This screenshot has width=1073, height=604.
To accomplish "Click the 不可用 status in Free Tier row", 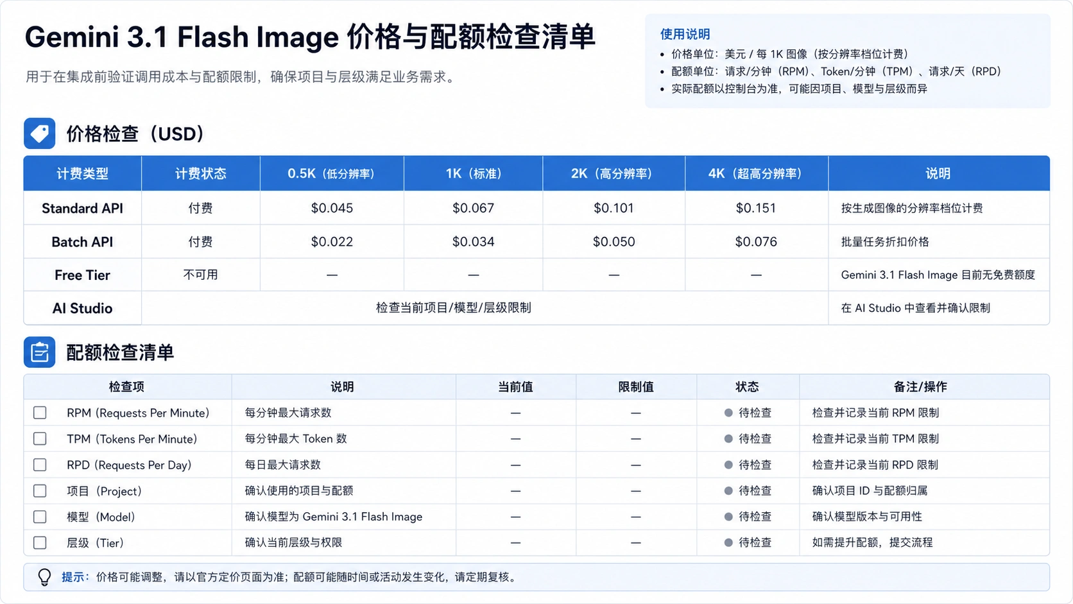I will point(200,275).
